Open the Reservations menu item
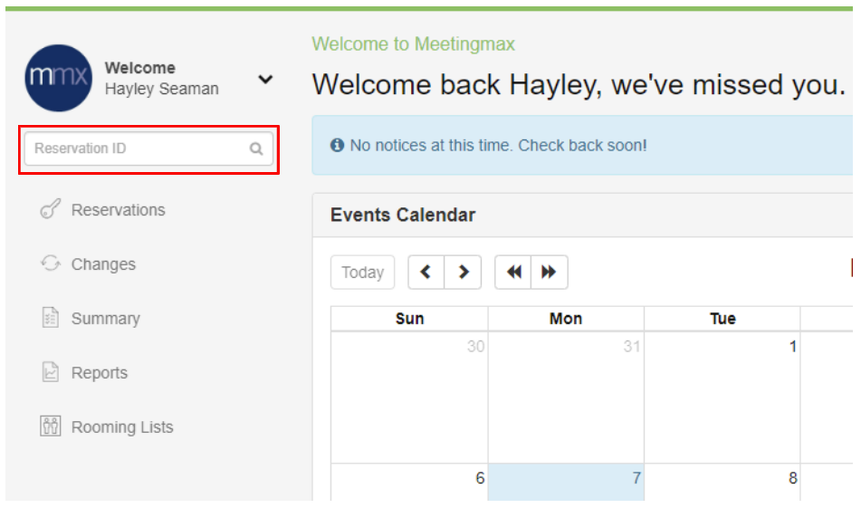861x508 pixels. coord(118,210)
